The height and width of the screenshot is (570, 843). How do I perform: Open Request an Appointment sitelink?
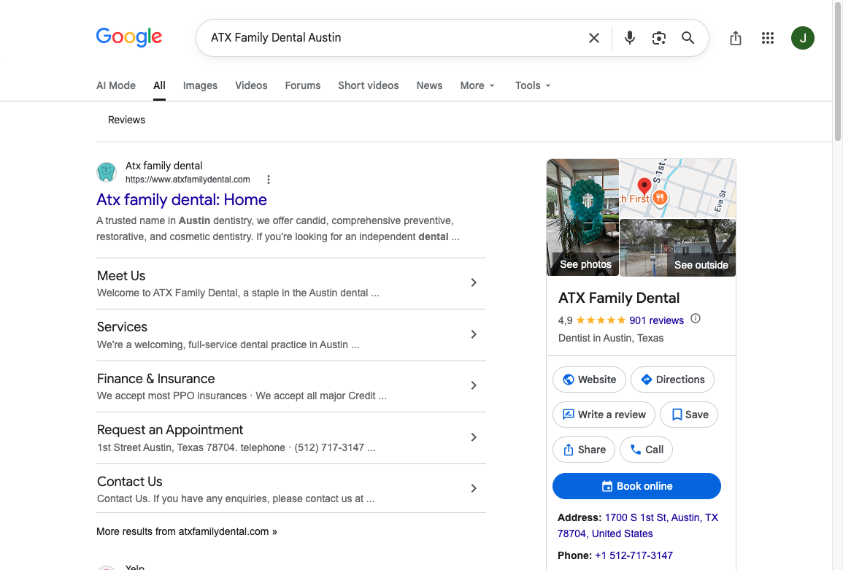tap(170, 430)
